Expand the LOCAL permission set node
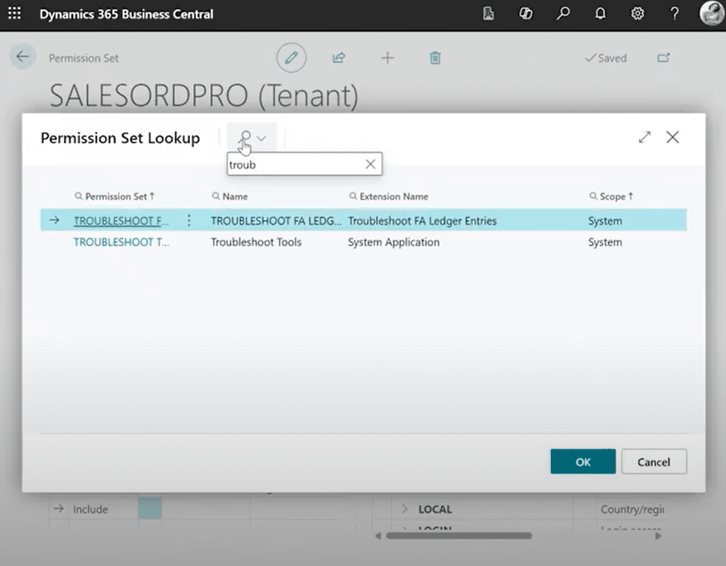Screen dimensions: 726x566 [x=405, y=509]
